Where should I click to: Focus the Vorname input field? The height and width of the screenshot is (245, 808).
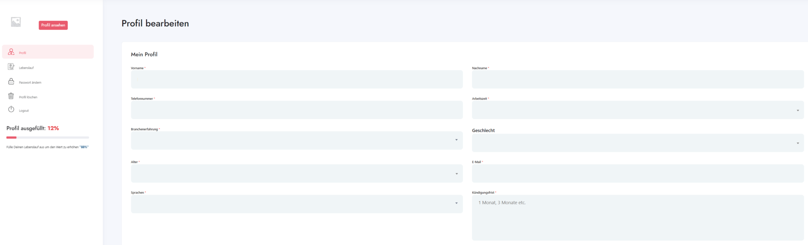coord(297,79)
